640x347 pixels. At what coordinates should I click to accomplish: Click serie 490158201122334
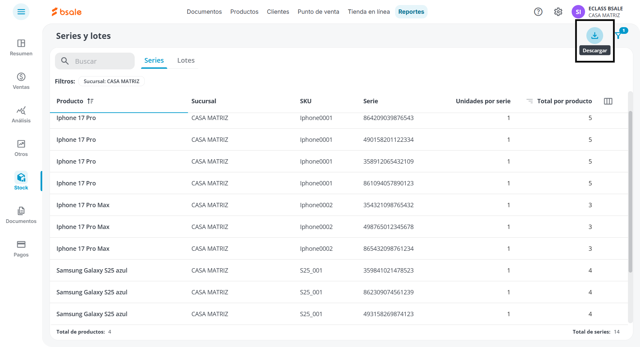point(388,140)
